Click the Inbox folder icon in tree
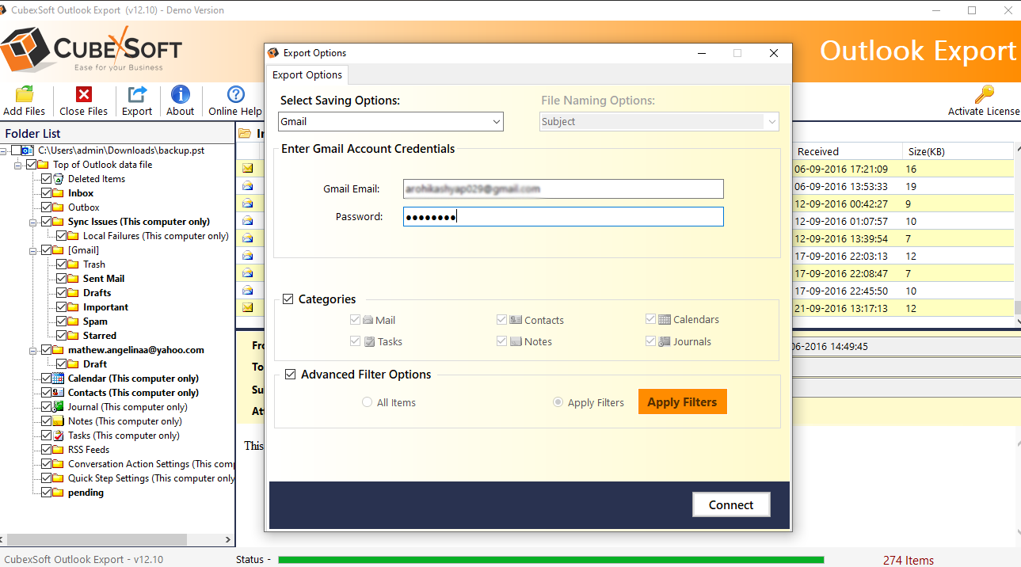Viewport: 1021px width, 567px height. [x=59, y=193]
